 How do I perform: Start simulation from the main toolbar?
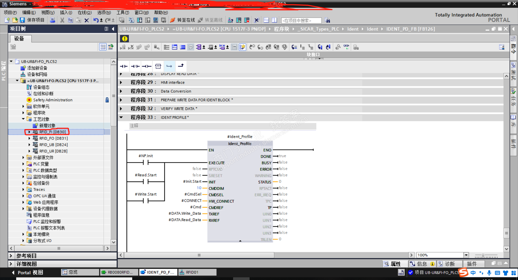[156, 20]
